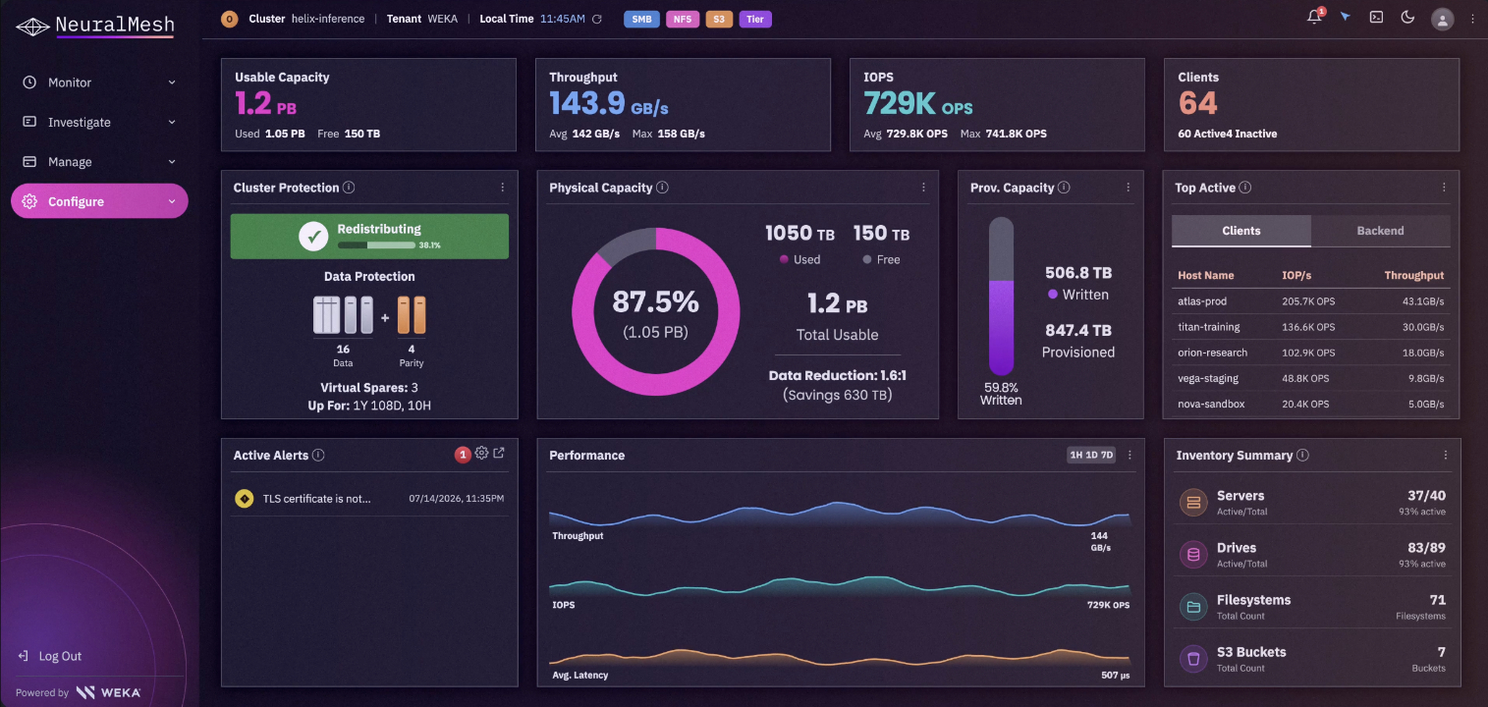
Task: Select the atlas-prod host row
Action: 1311,301
